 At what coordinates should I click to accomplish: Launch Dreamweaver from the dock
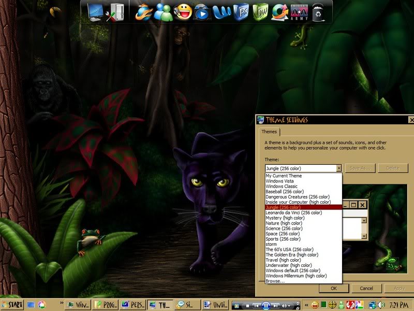click(260, 12)
